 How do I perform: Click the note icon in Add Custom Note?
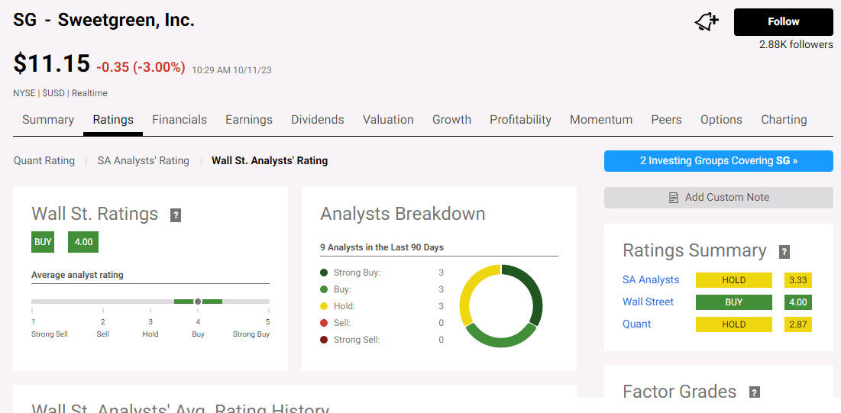pos(673,198)
